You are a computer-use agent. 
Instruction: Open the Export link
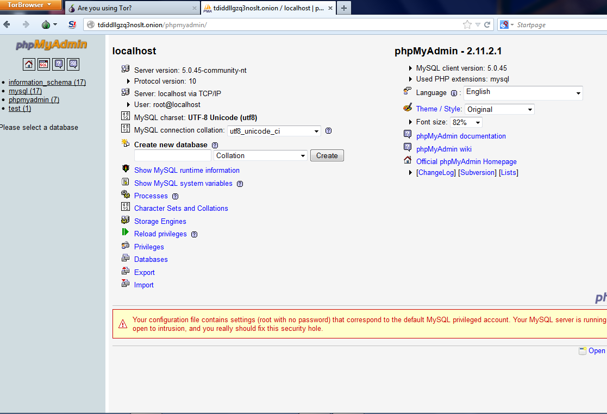click(x=145, y=272)
